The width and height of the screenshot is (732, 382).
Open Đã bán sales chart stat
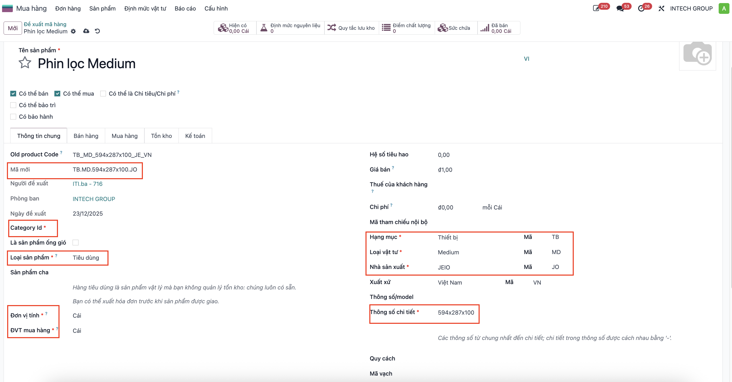point(499,28)
